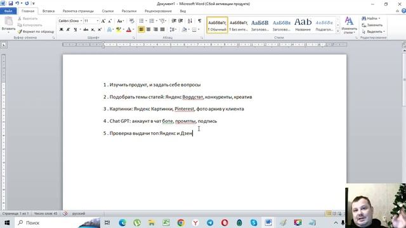The image size is (406, 228).
Task: Click the numbered list icon
Action: 152,21
